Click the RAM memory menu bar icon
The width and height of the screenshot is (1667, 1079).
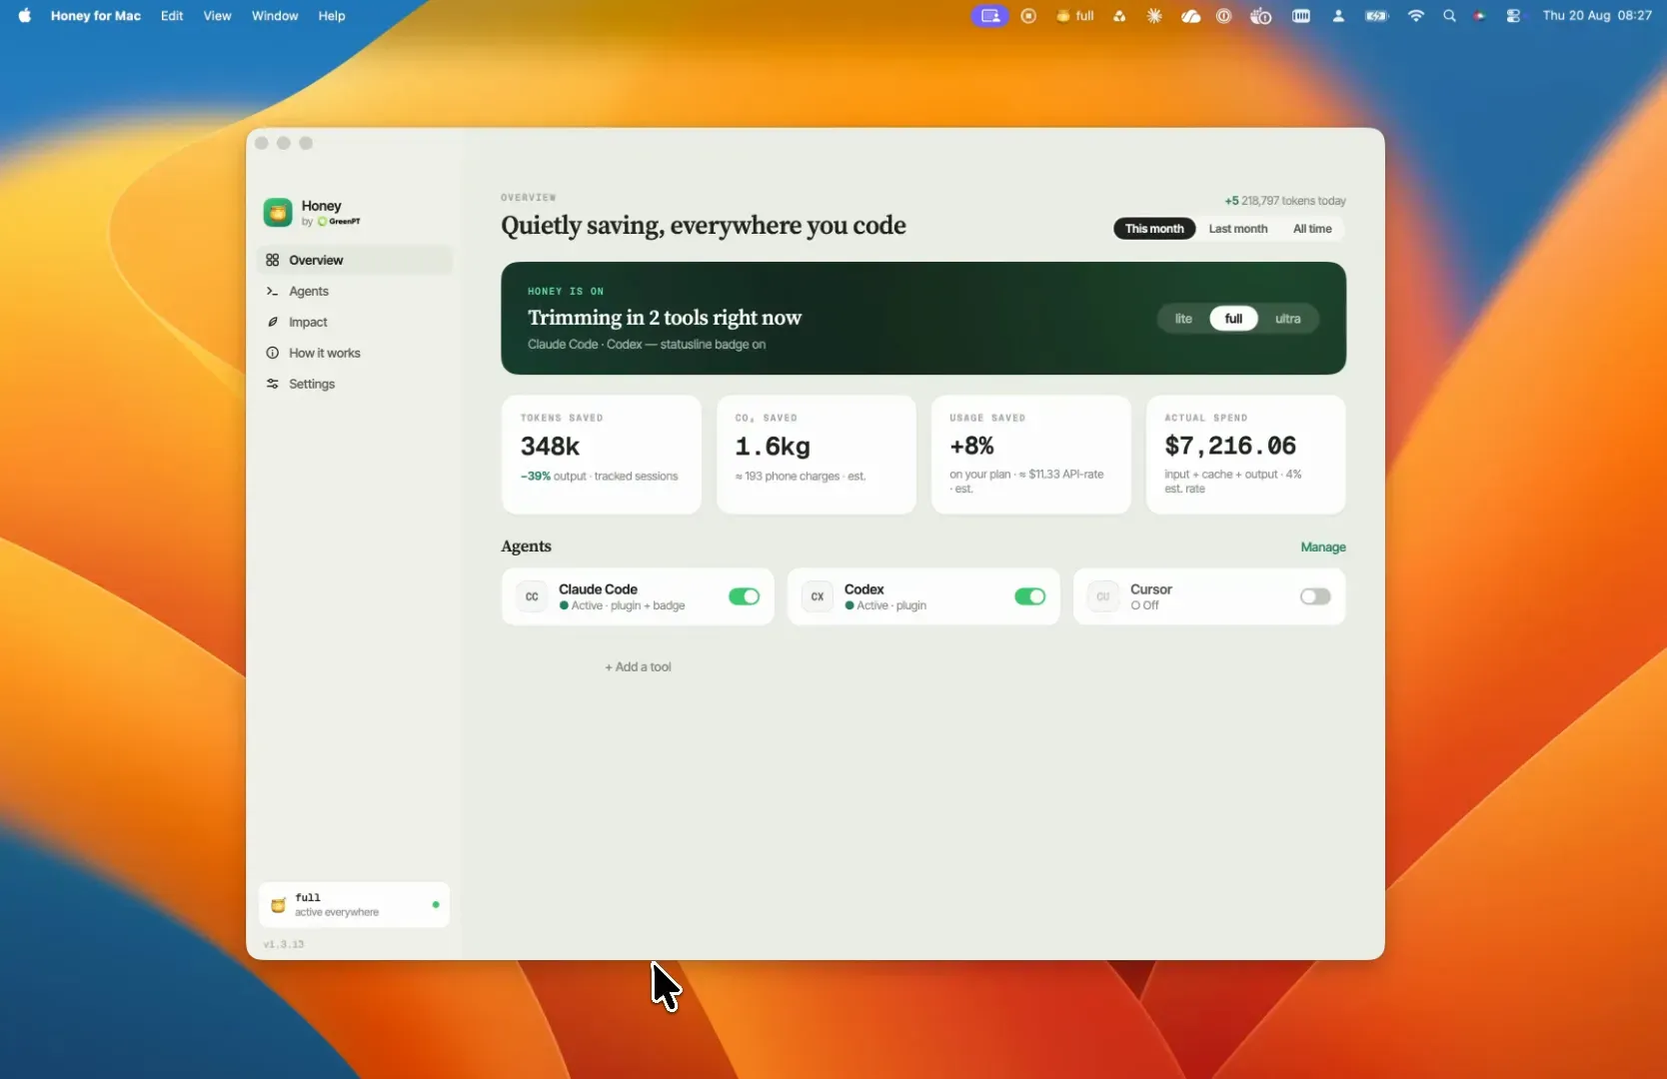pyautogui.click(x=1301, y=16)
